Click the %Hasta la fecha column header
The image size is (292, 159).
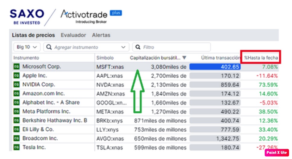[x=261, y=58]
